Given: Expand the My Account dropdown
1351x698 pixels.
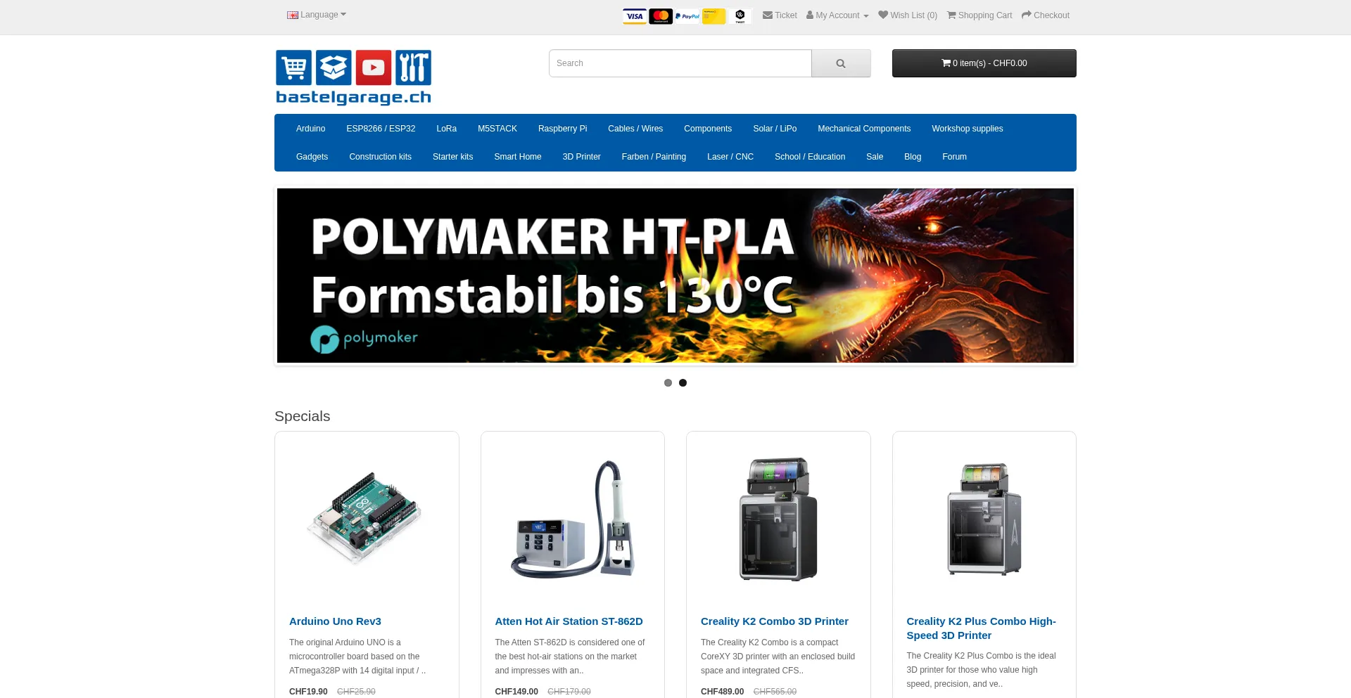Looking at the screenshot, I should (837, 15).
